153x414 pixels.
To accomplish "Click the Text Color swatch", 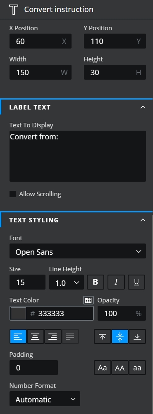I will (x=18, y=314).
